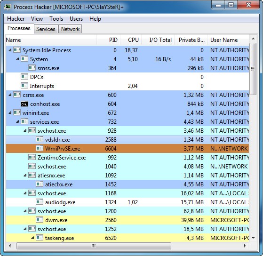The height and width of the screenshot is (256, 263).
Task: Click the ZentimoService.exe process icon
Action: (x=32, y=157)
